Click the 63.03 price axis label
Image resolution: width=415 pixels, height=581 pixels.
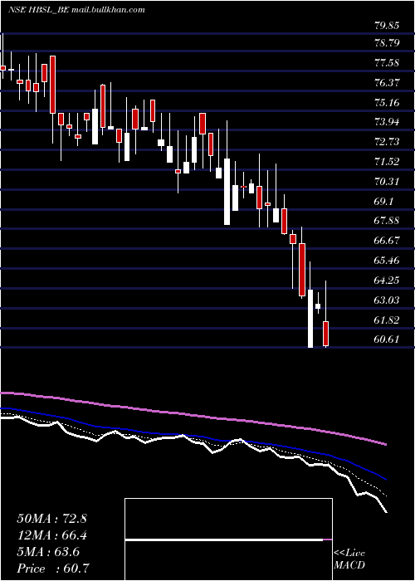pos(387,300)
